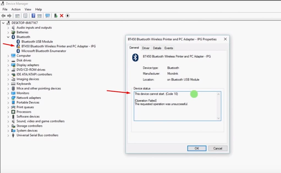Click the Forward arrow in the toolbar
Screen dimensions: 281x173
pyautogui.click(x=9, y=16)
